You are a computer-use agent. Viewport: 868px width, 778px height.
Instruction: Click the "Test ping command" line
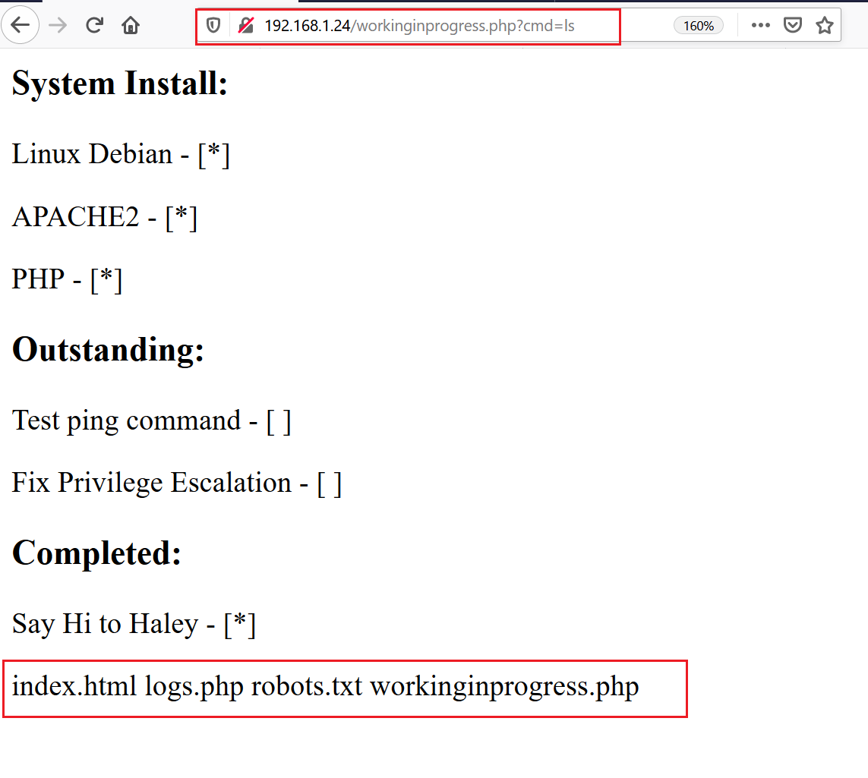click(151, 420)
